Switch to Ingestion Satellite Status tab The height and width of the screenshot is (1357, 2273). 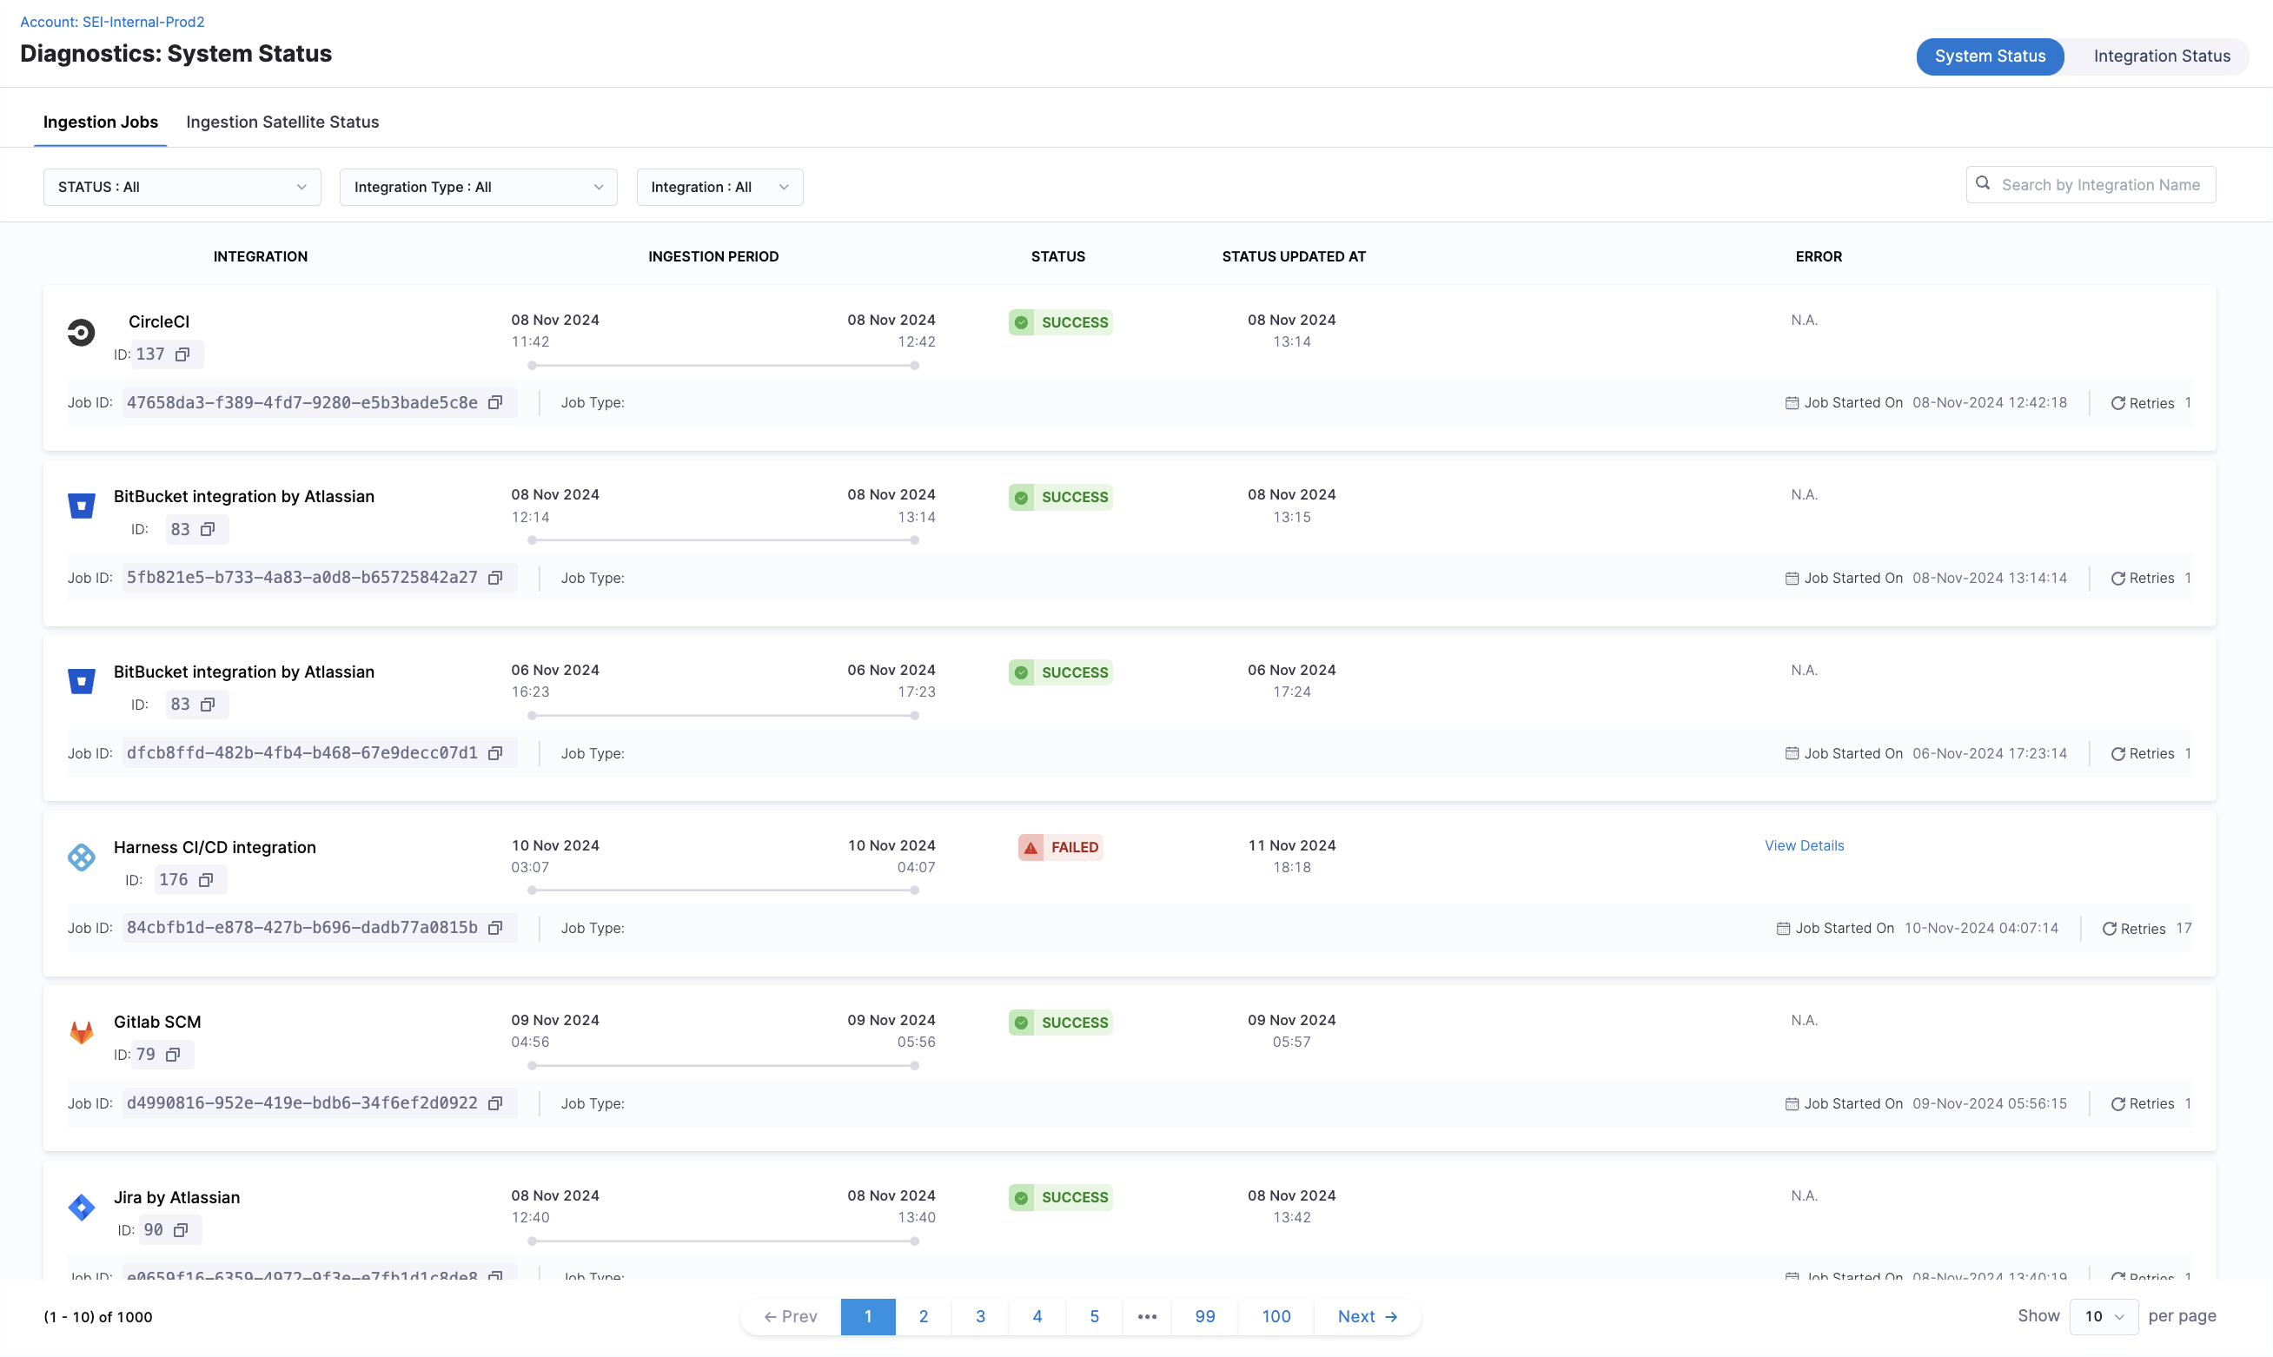(x=282, y=122)
